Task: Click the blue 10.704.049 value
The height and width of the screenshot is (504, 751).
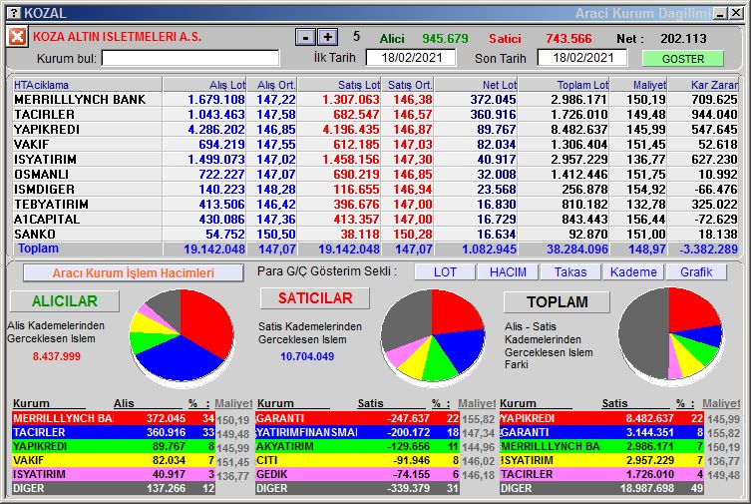Action: coord(307,356)
